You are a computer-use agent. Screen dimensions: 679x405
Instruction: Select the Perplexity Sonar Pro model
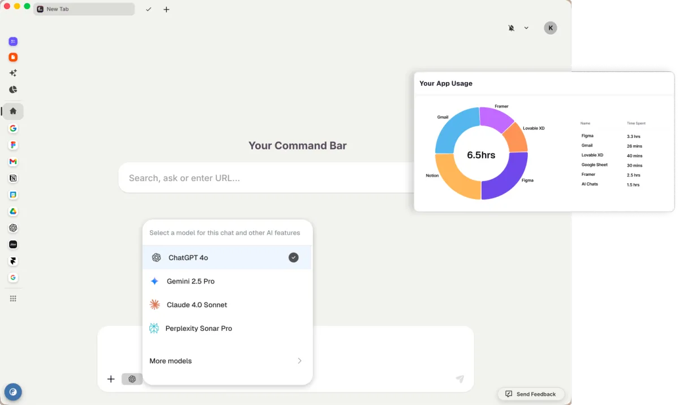pyautogui.click(x=227, y=328)
